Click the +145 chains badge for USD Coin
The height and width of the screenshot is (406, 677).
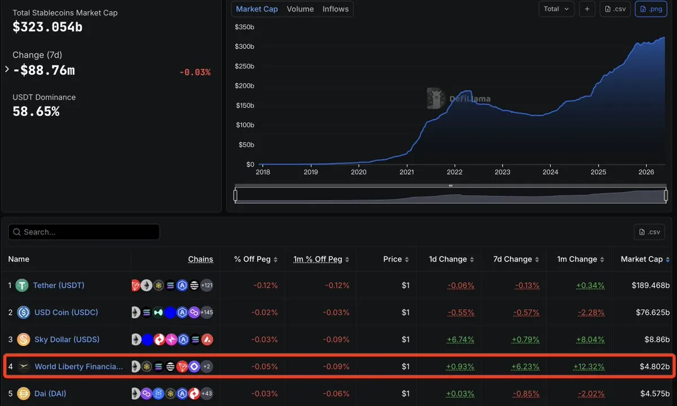pos(206,313)
